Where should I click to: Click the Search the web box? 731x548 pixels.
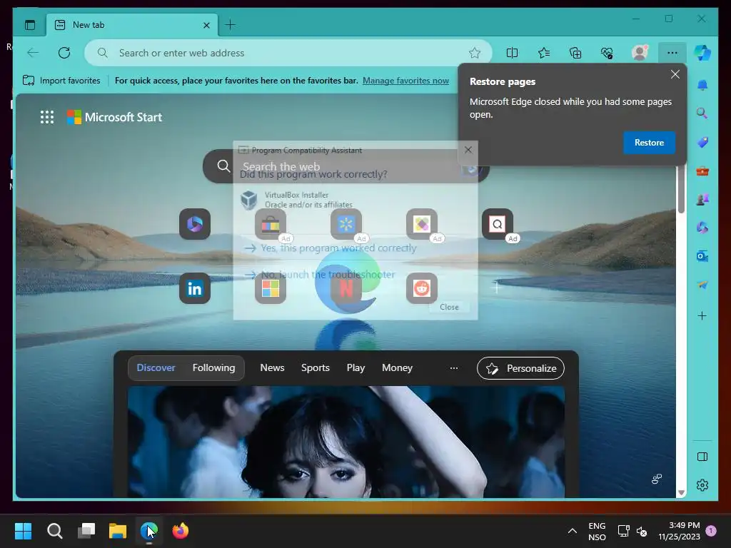[x=346, y=166]
